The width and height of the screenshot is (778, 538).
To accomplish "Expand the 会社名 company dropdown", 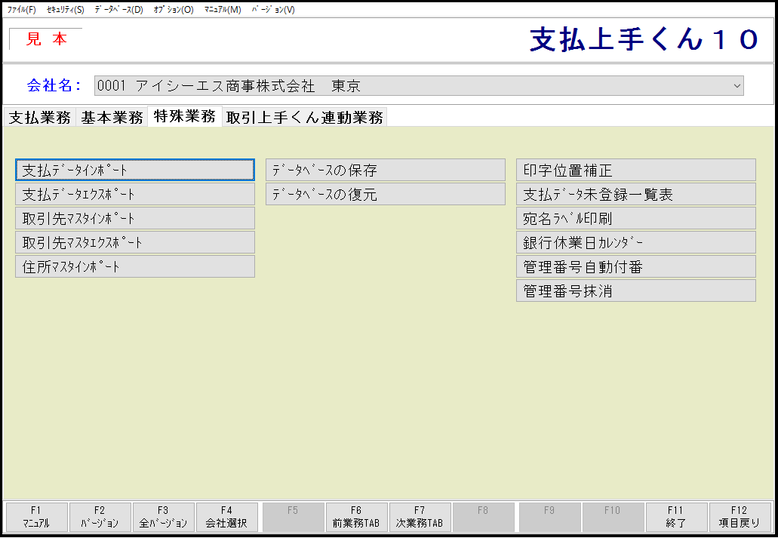I will [736, 86].
